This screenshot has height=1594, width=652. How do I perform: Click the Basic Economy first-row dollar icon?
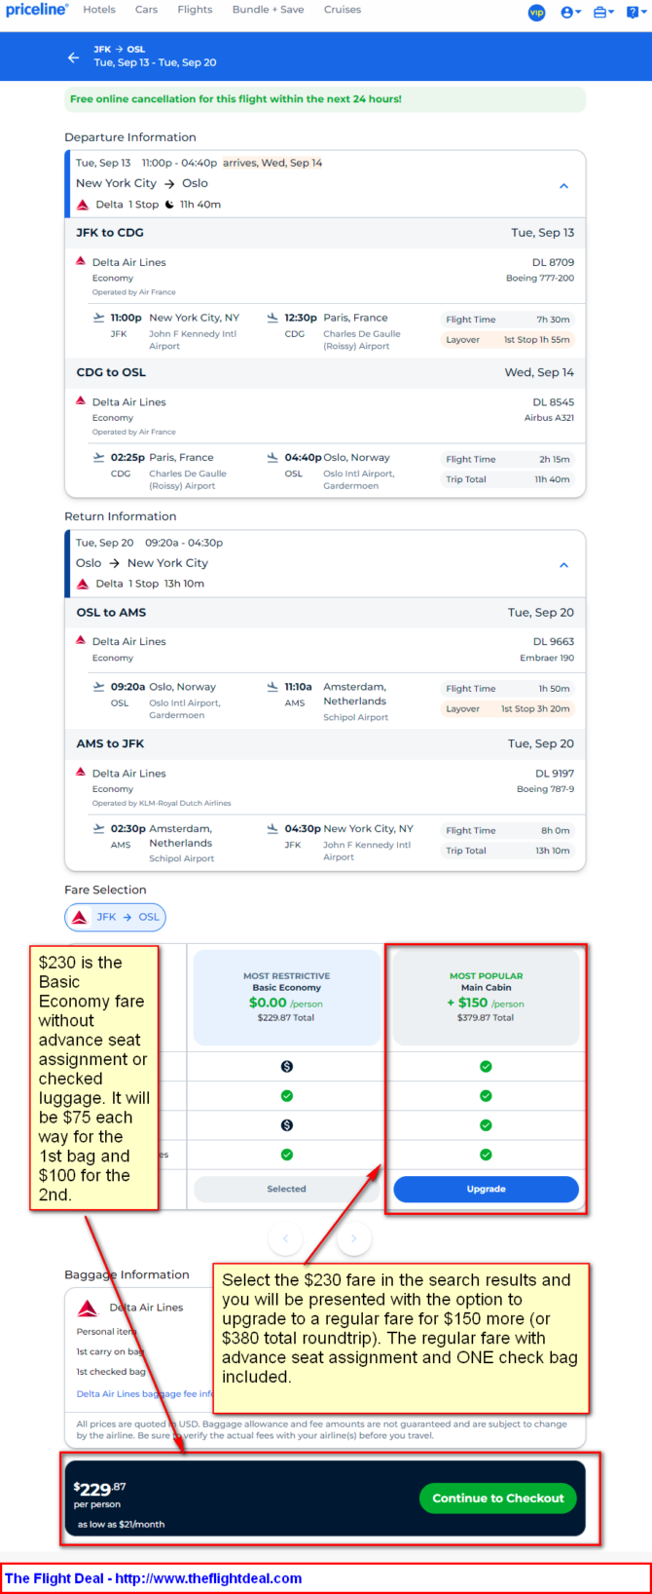point(286,1066)
